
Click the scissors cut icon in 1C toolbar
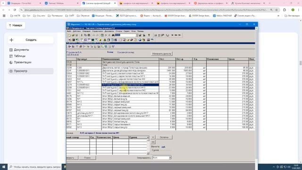click(x=82, y=35)
